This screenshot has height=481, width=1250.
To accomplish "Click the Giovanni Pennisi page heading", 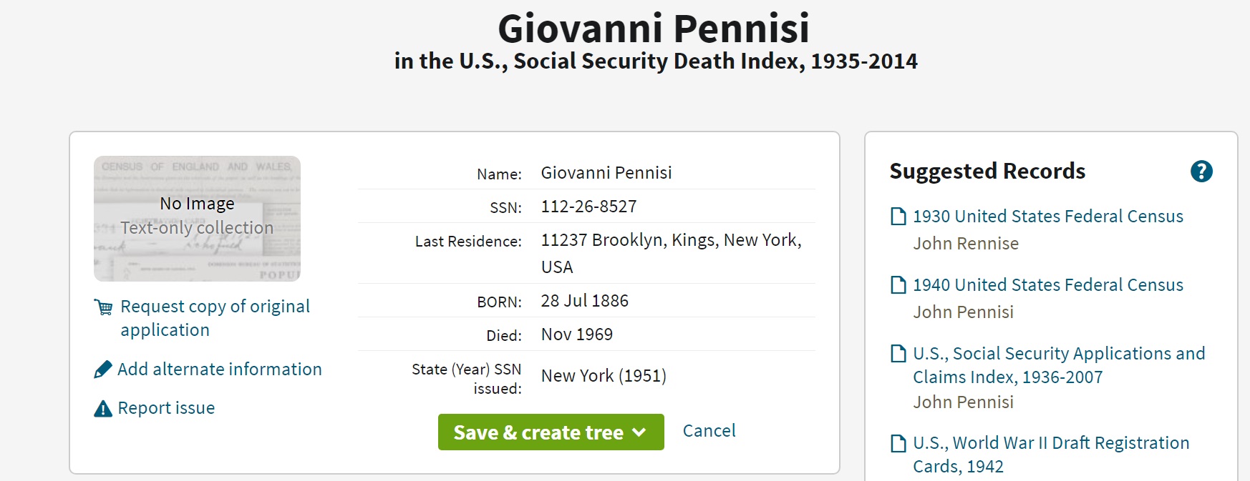I will click(653, 29).
